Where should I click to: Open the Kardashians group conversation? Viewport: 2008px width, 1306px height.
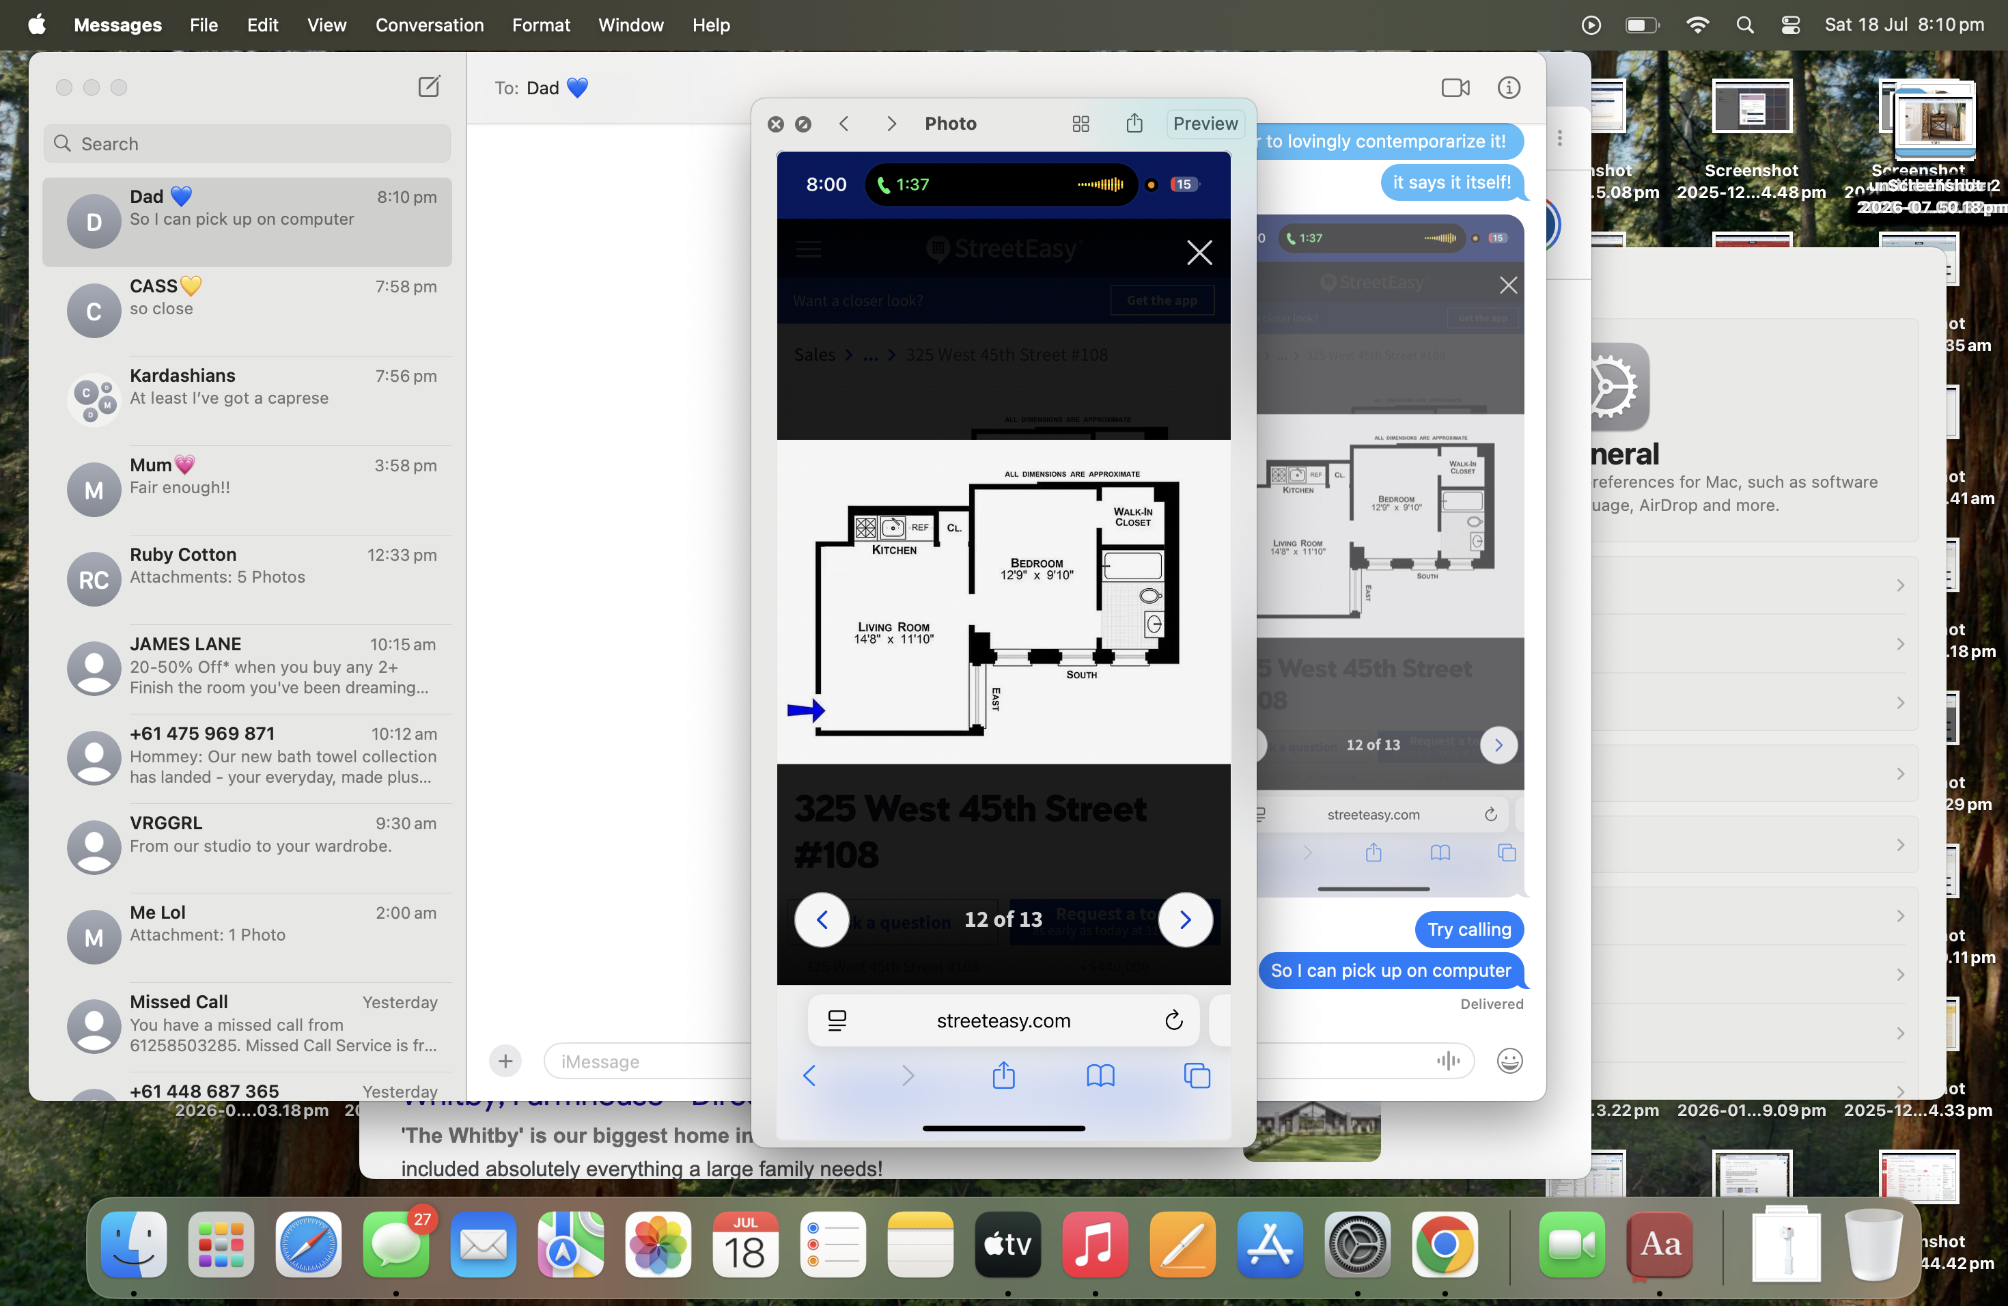click(x=247, y=400)
